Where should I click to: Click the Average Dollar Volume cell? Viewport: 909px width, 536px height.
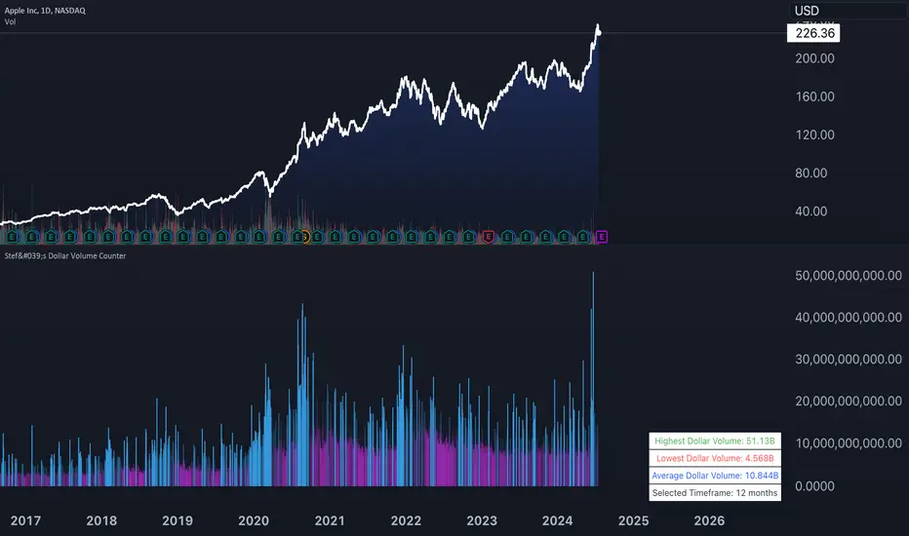click(715, 476)
